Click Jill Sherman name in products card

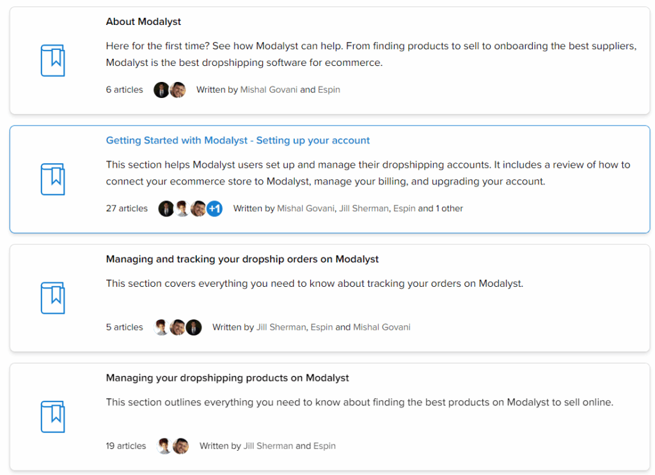point(268,446)
